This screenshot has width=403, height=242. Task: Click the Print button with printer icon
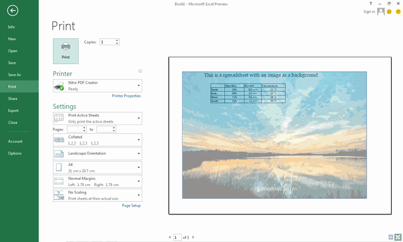(65, 51)
